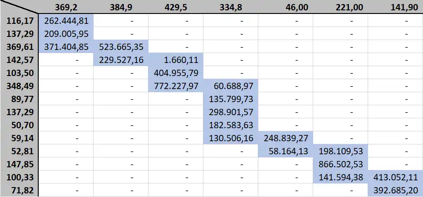Select the 141,90 column header

click(x=396, y=7)
